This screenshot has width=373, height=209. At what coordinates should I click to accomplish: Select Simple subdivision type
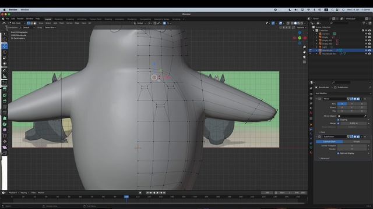pyautogui.click(x=356, y=142)
